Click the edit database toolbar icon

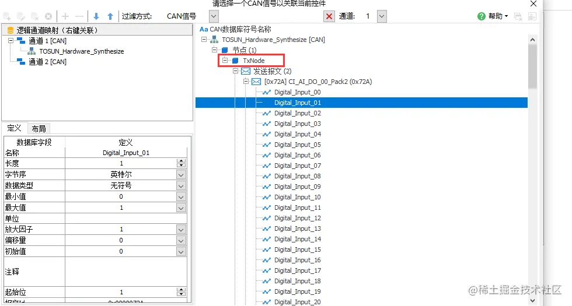(21, 16)
